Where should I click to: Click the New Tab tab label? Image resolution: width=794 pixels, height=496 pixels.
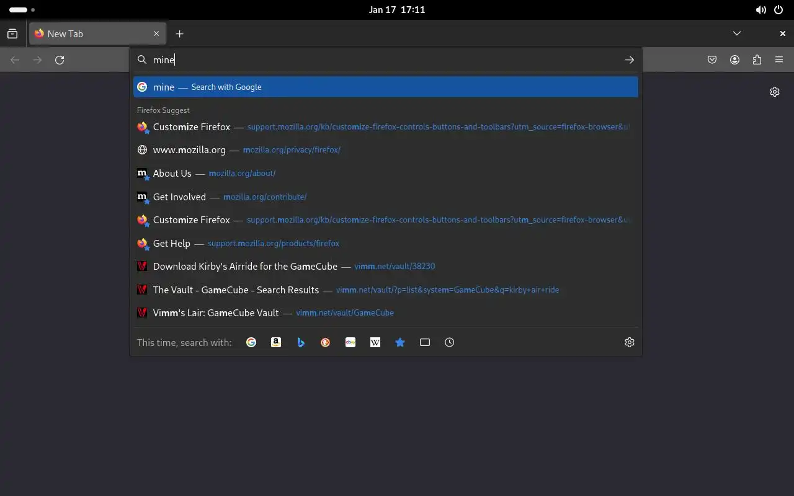[65, 34]
